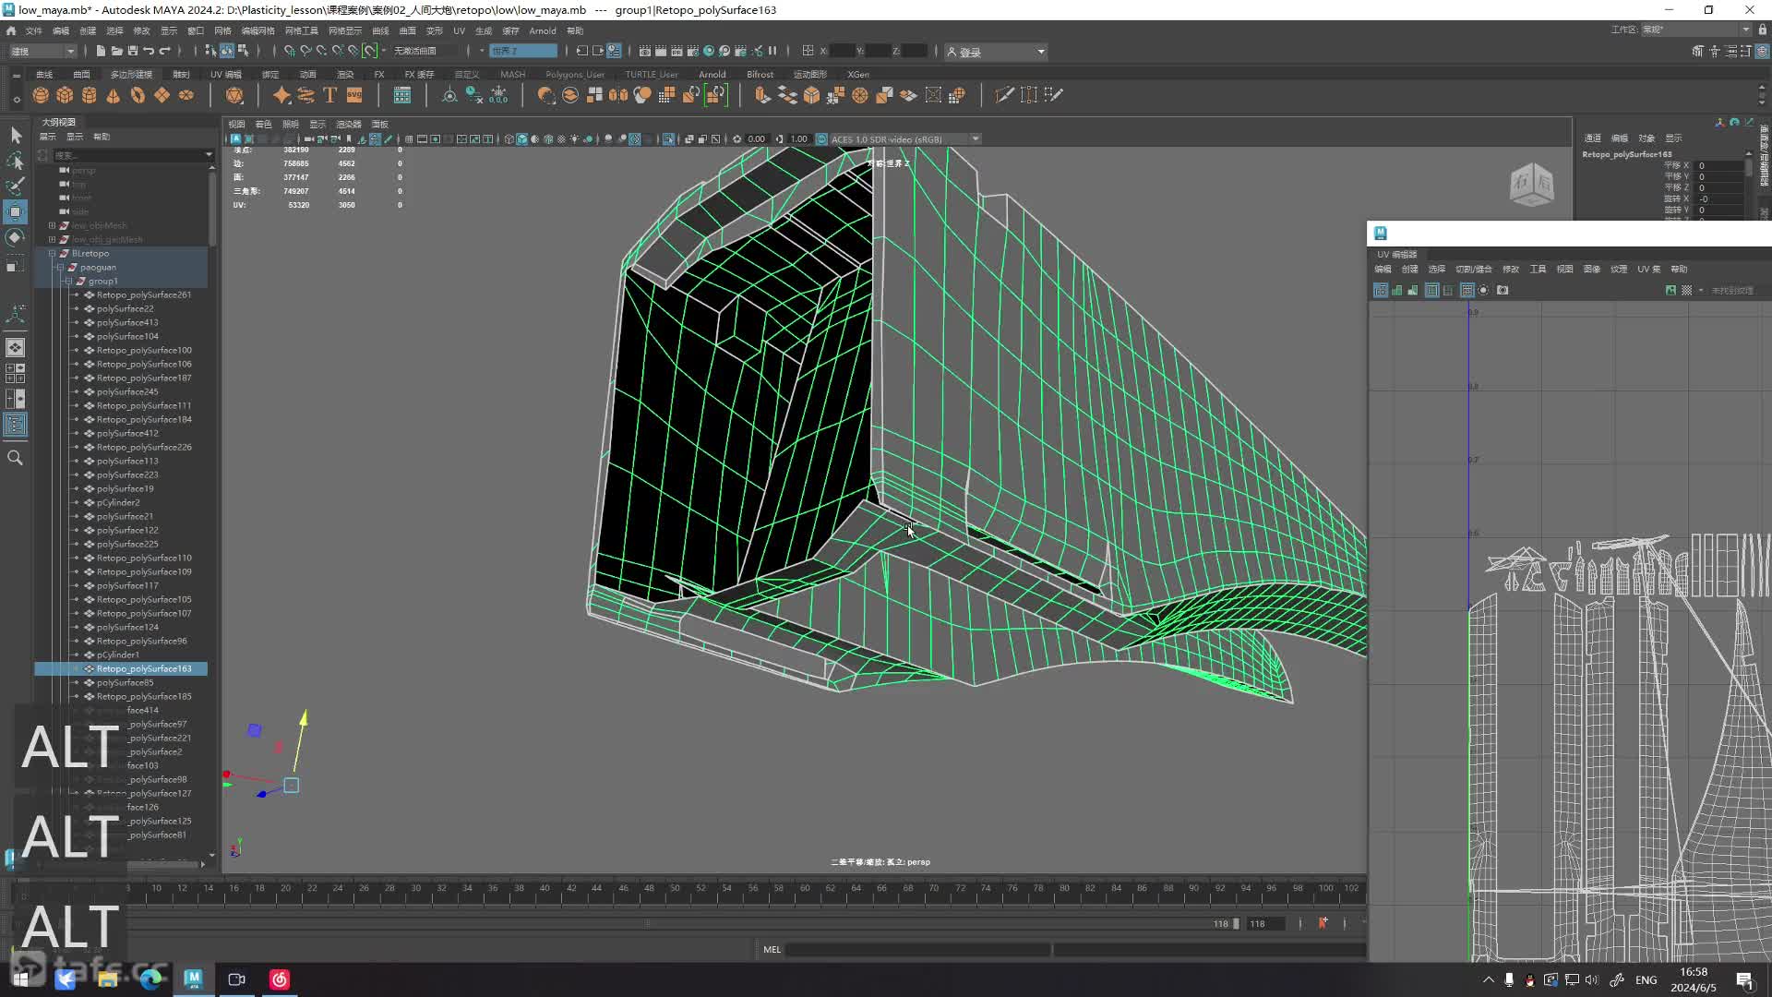Toggle the four-view layout button
Screen dimensions: 1772x997
pyautogui.click(x=16, y=373)
